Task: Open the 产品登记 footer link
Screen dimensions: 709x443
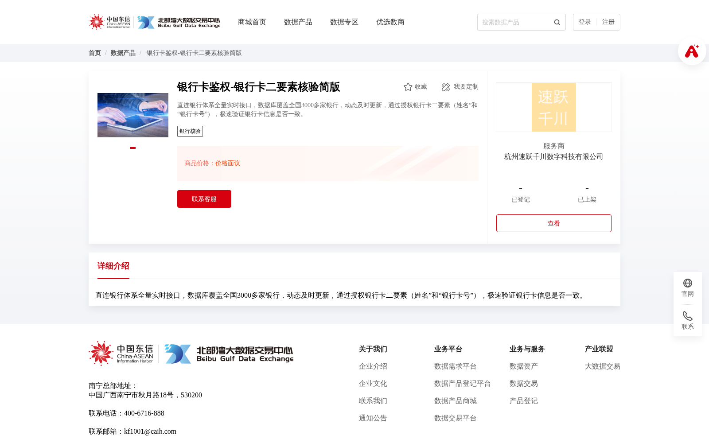Action: point(524,401)
